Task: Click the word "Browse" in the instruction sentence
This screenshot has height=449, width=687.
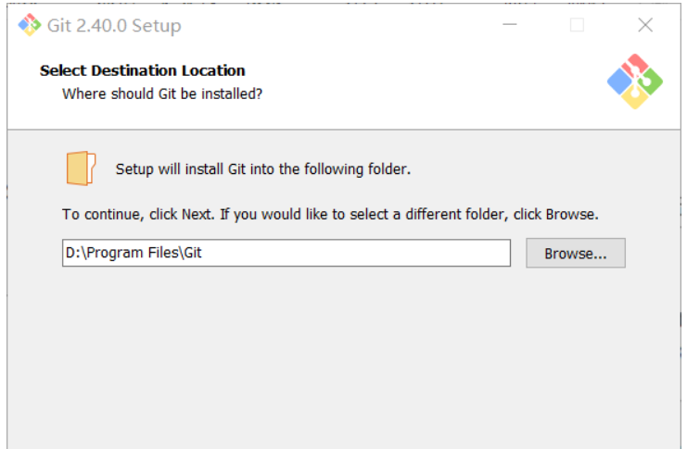Action: click(570, 215)
